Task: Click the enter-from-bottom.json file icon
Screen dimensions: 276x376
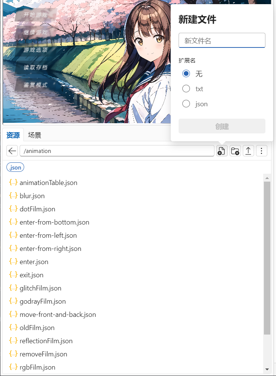Action: click(x=13, y=222)
